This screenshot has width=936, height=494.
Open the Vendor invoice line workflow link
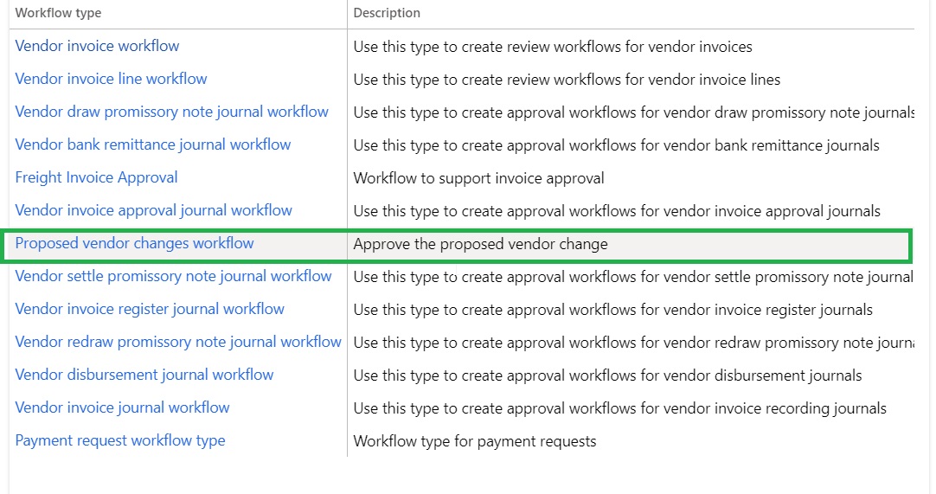pyautogui.click(x=111, y=79)
